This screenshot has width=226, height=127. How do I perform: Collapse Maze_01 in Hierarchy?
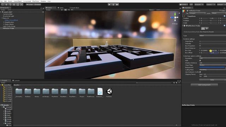[x=2, y=18]
